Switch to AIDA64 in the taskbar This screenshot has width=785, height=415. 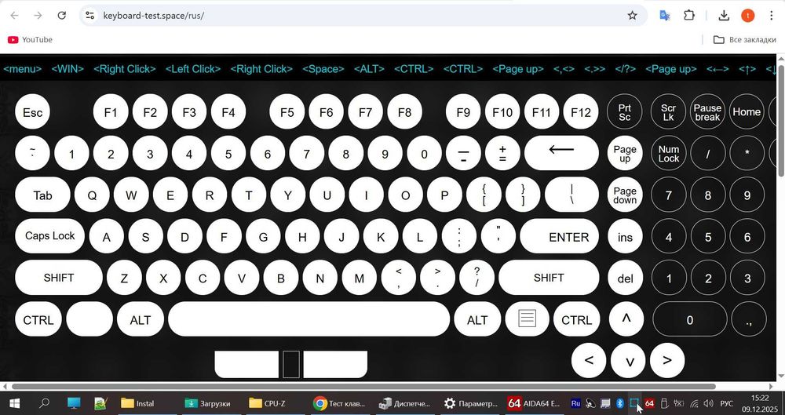535,403
